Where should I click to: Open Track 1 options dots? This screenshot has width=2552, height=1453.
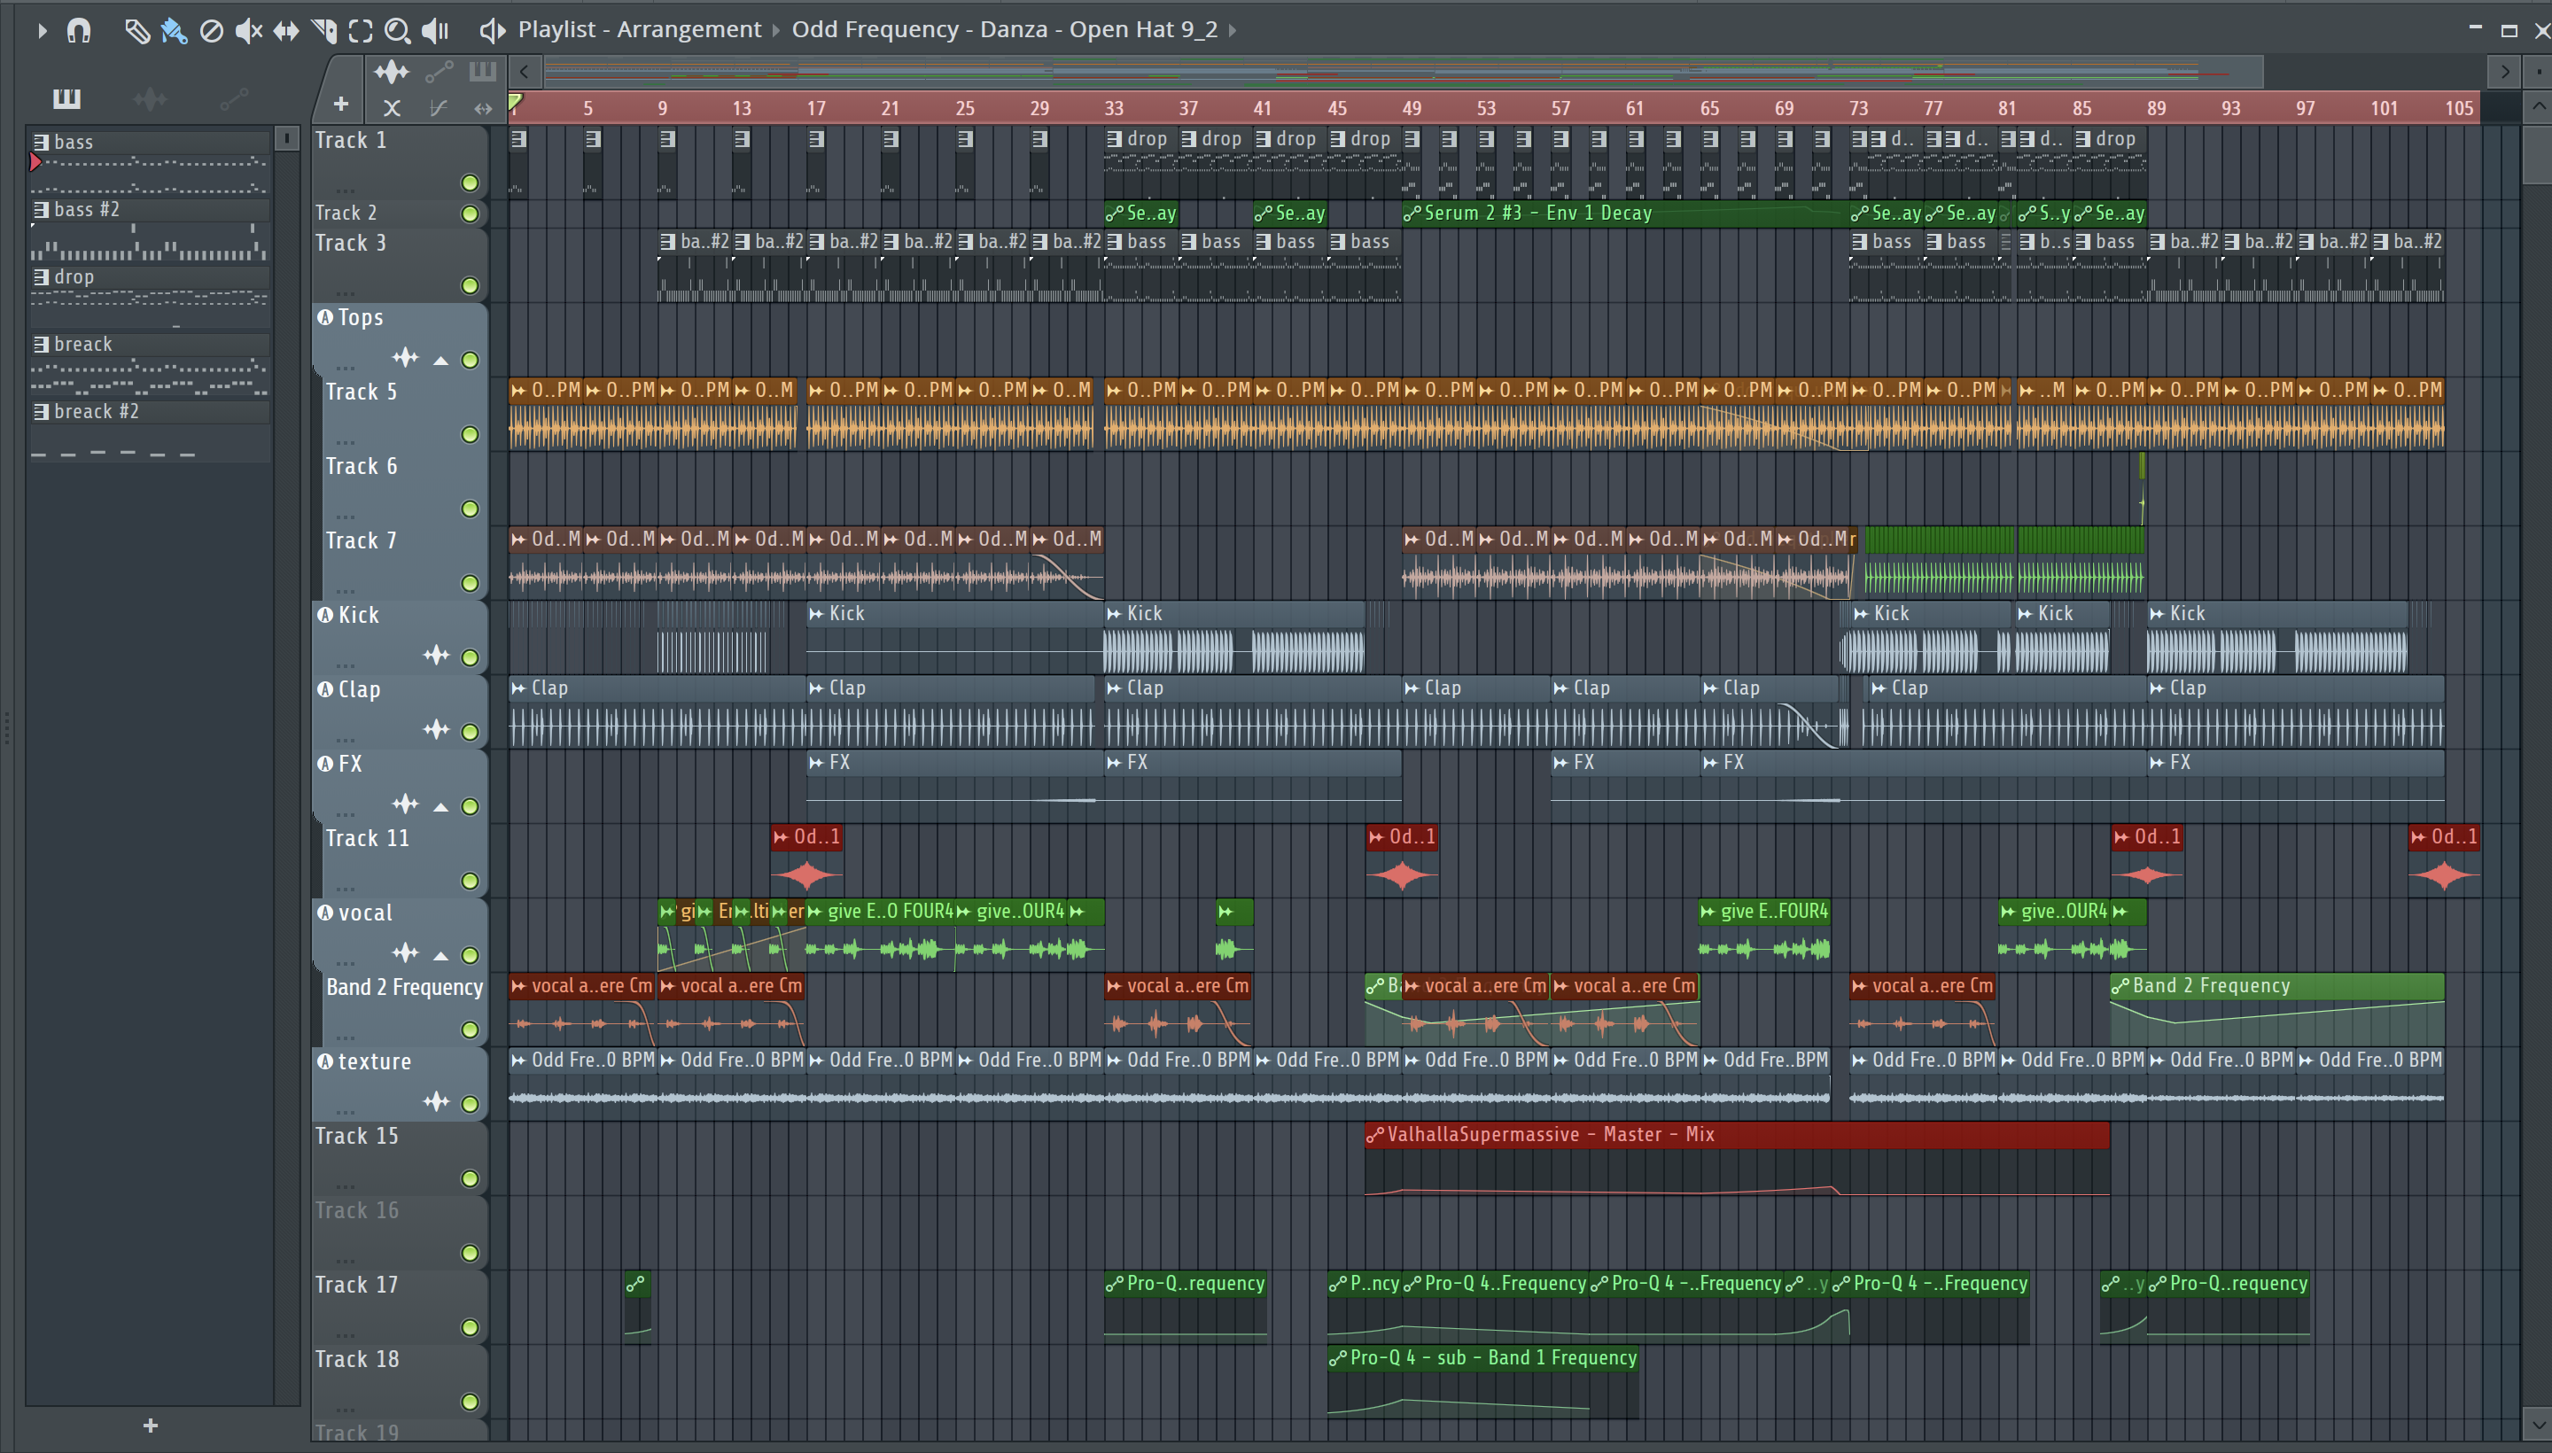point(346,190)
